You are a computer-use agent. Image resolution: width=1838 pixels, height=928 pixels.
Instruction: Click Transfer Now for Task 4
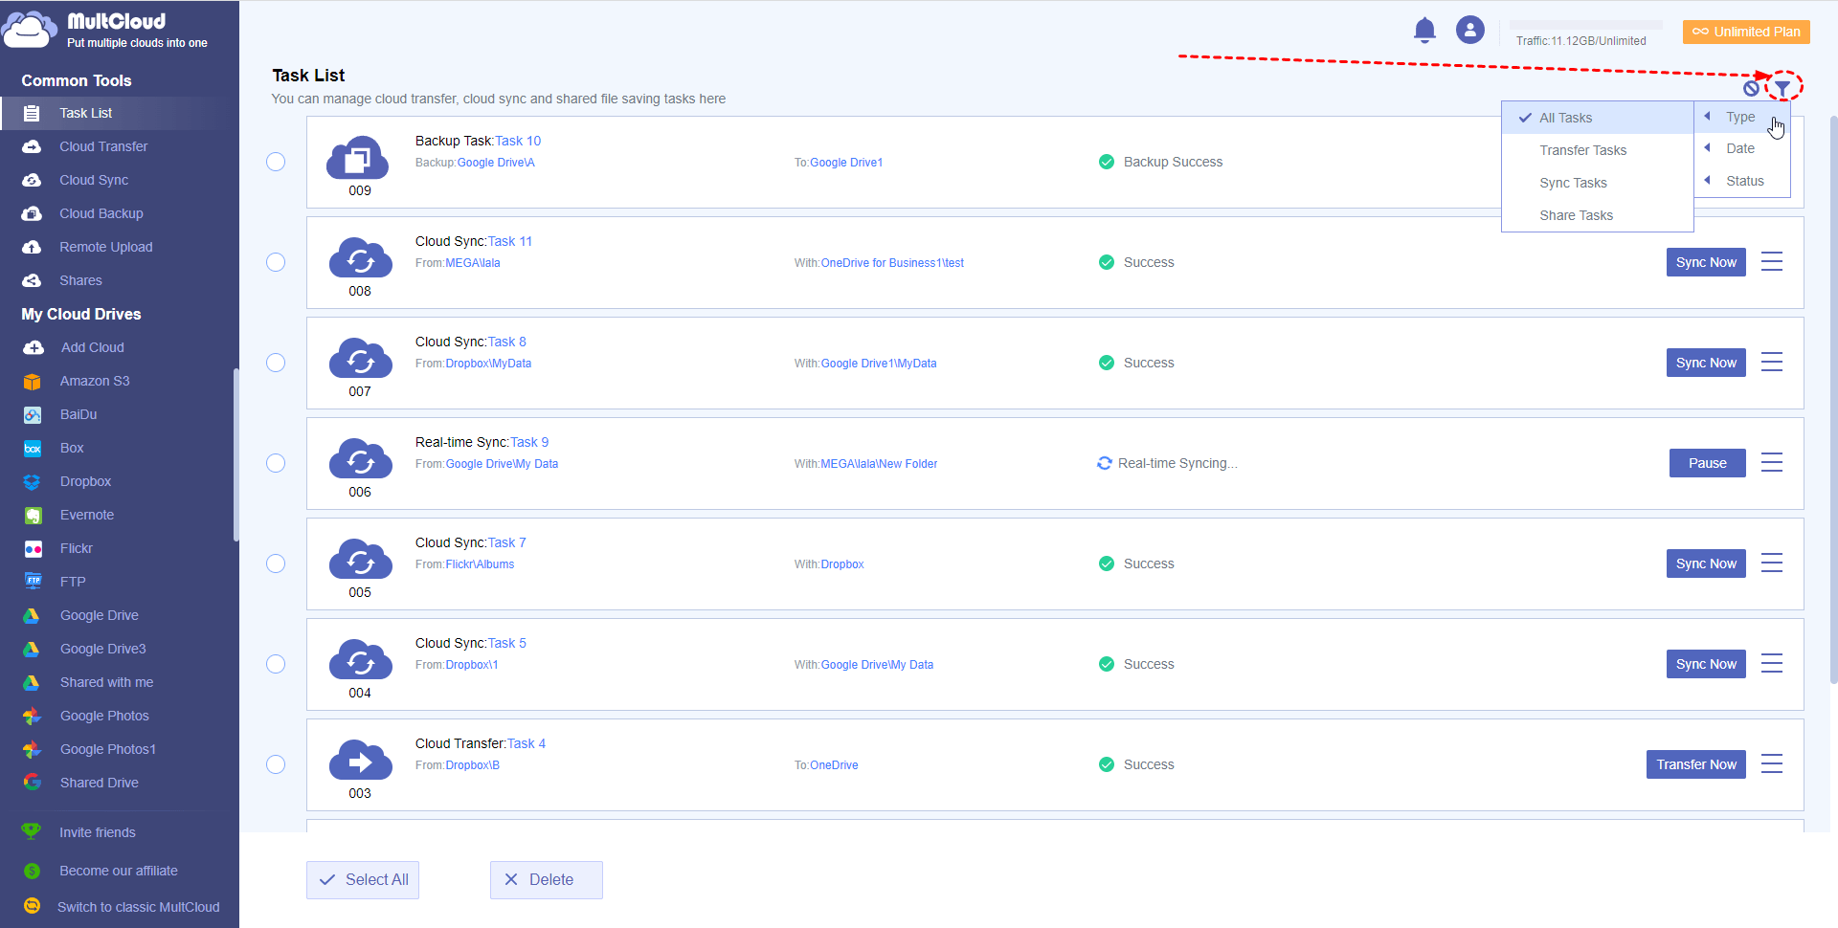[1695, 764]
